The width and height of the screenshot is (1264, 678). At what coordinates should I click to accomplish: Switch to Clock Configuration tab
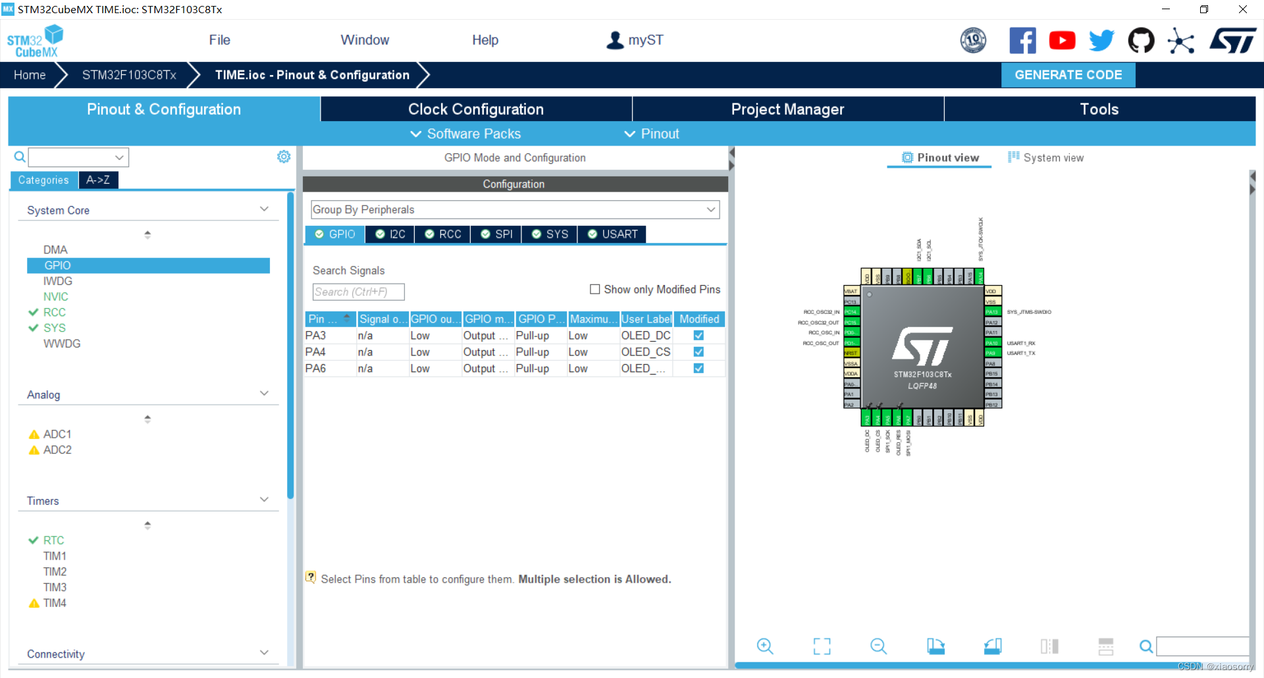pyautogui.click(x=476, y=109)
